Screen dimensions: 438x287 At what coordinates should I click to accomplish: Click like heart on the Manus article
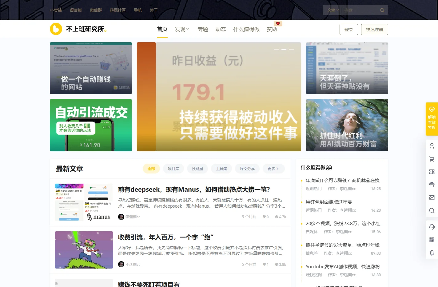click(x=264, y=217)
